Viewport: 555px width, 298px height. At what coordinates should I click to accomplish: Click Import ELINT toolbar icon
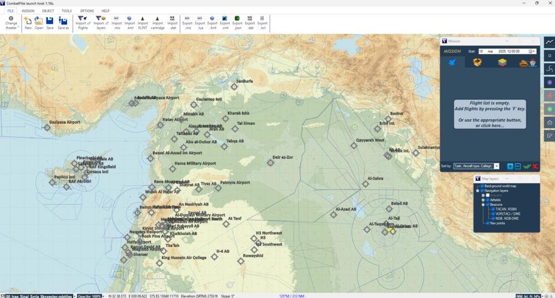point(143,22)
